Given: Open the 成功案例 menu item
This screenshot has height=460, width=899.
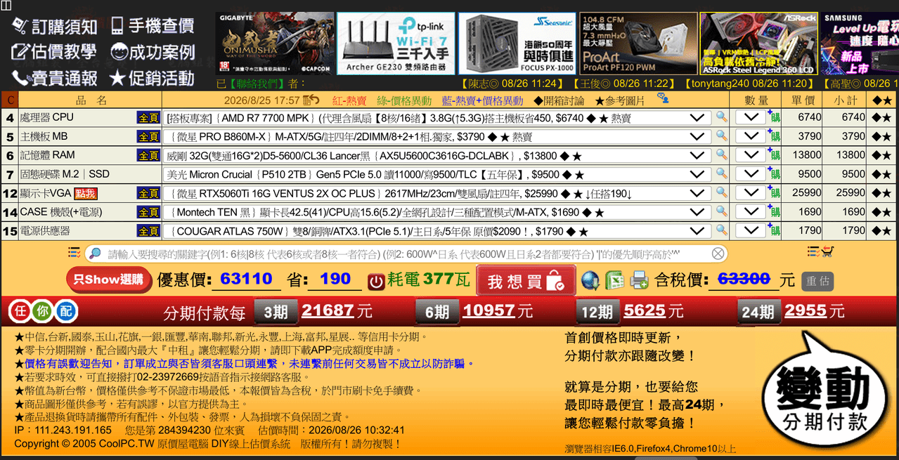Looking at the screenshot, I should point(152,52).
